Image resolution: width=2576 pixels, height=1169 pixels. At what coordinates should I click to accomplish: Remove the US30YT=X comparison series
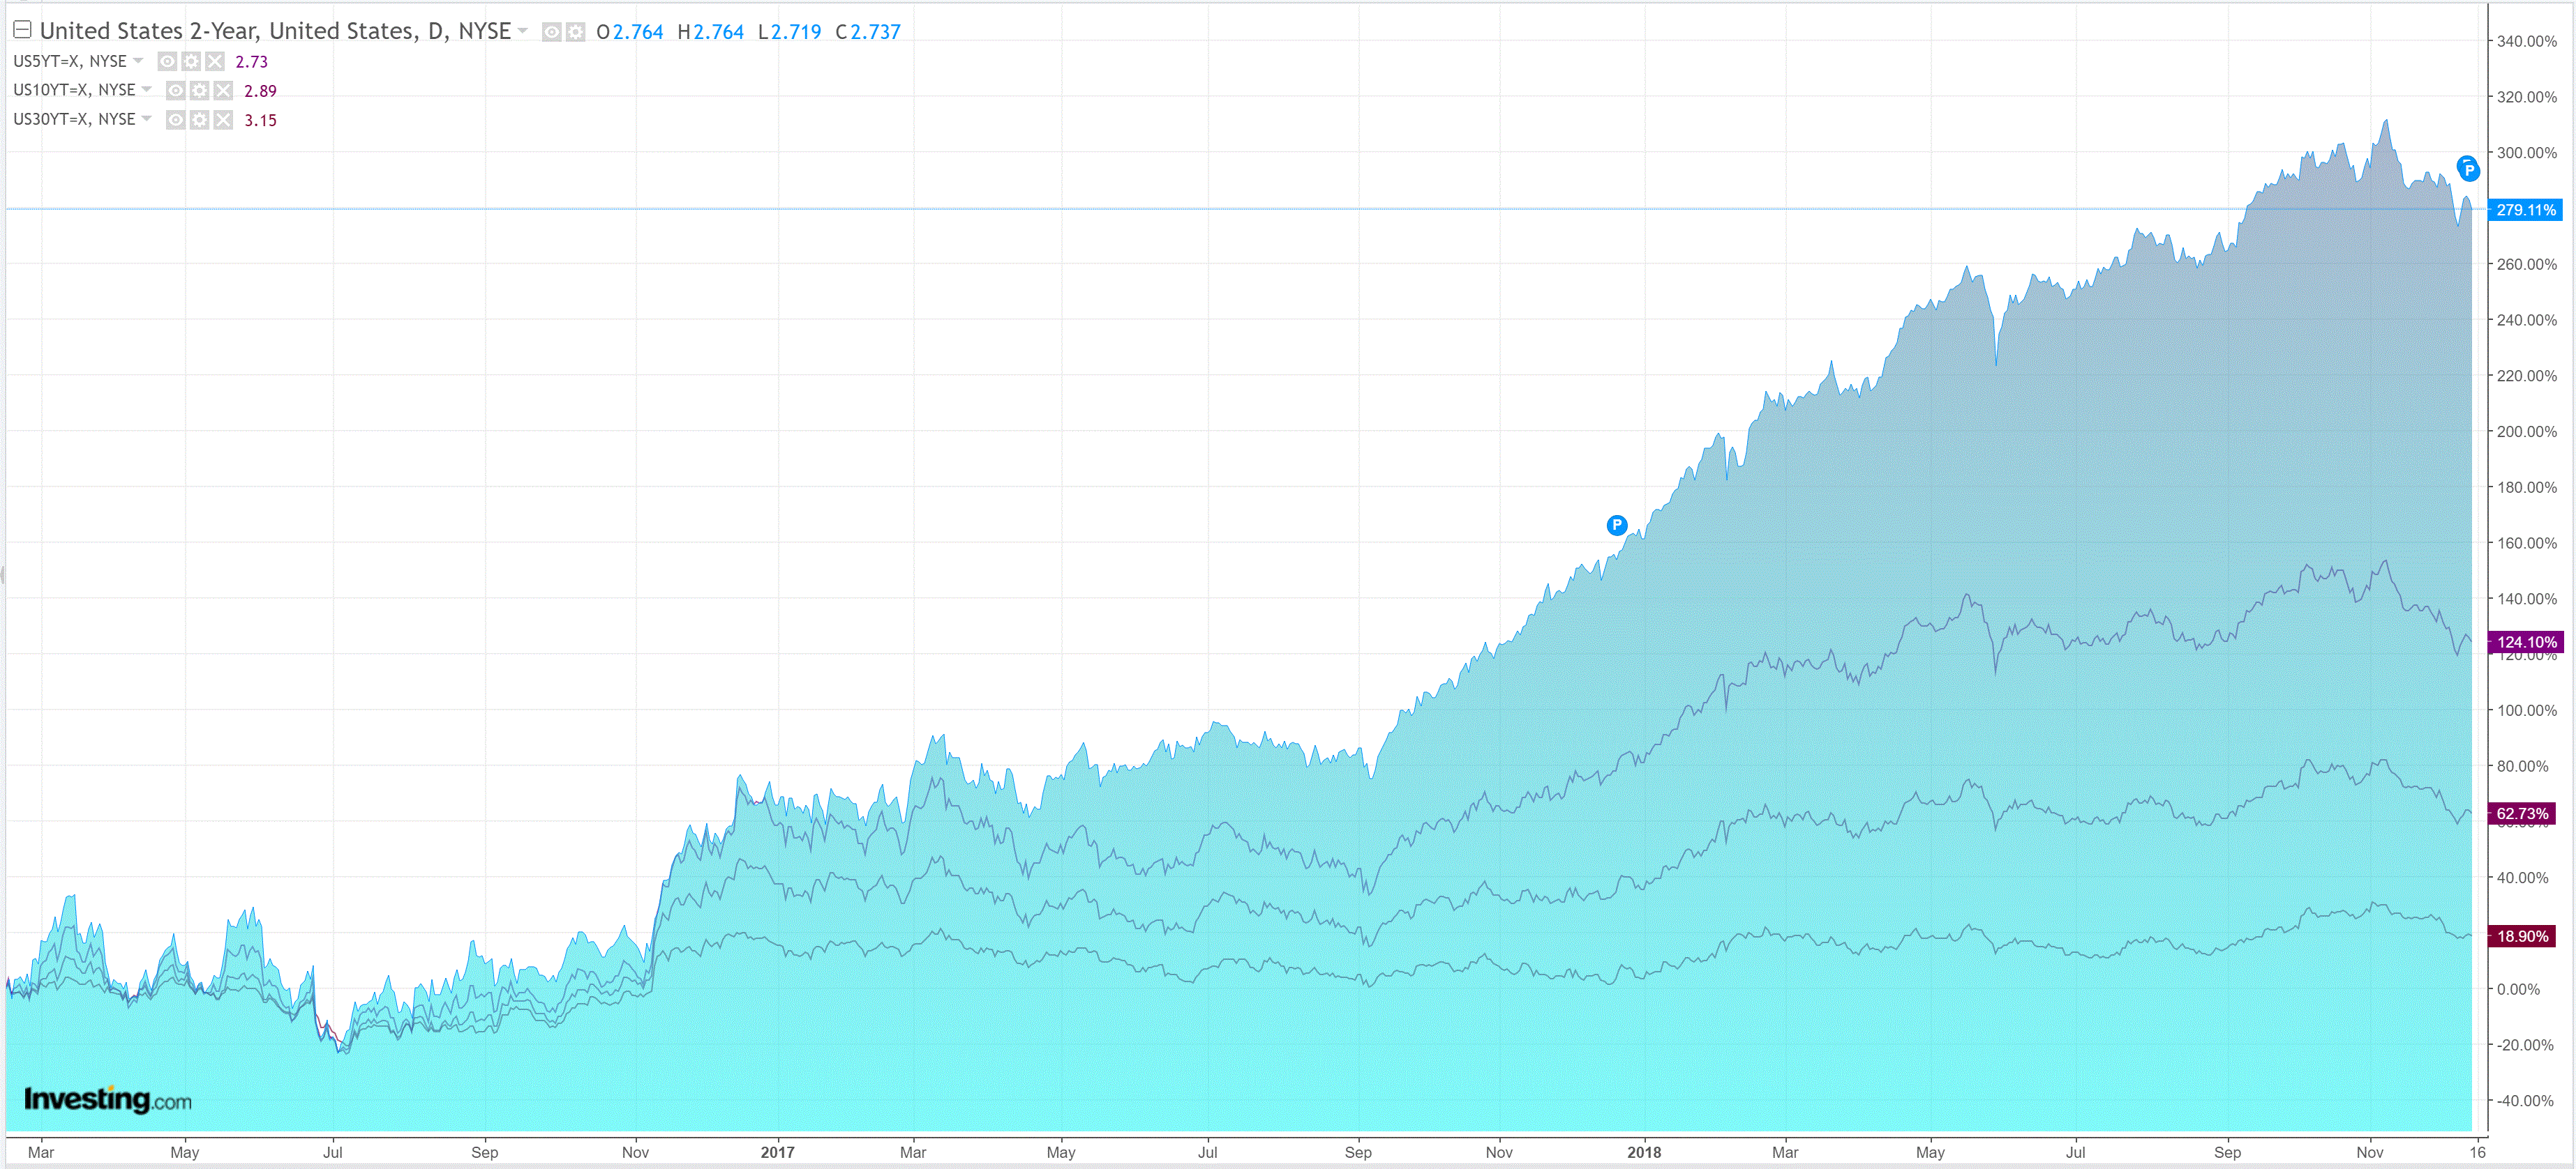click(223, 120)
